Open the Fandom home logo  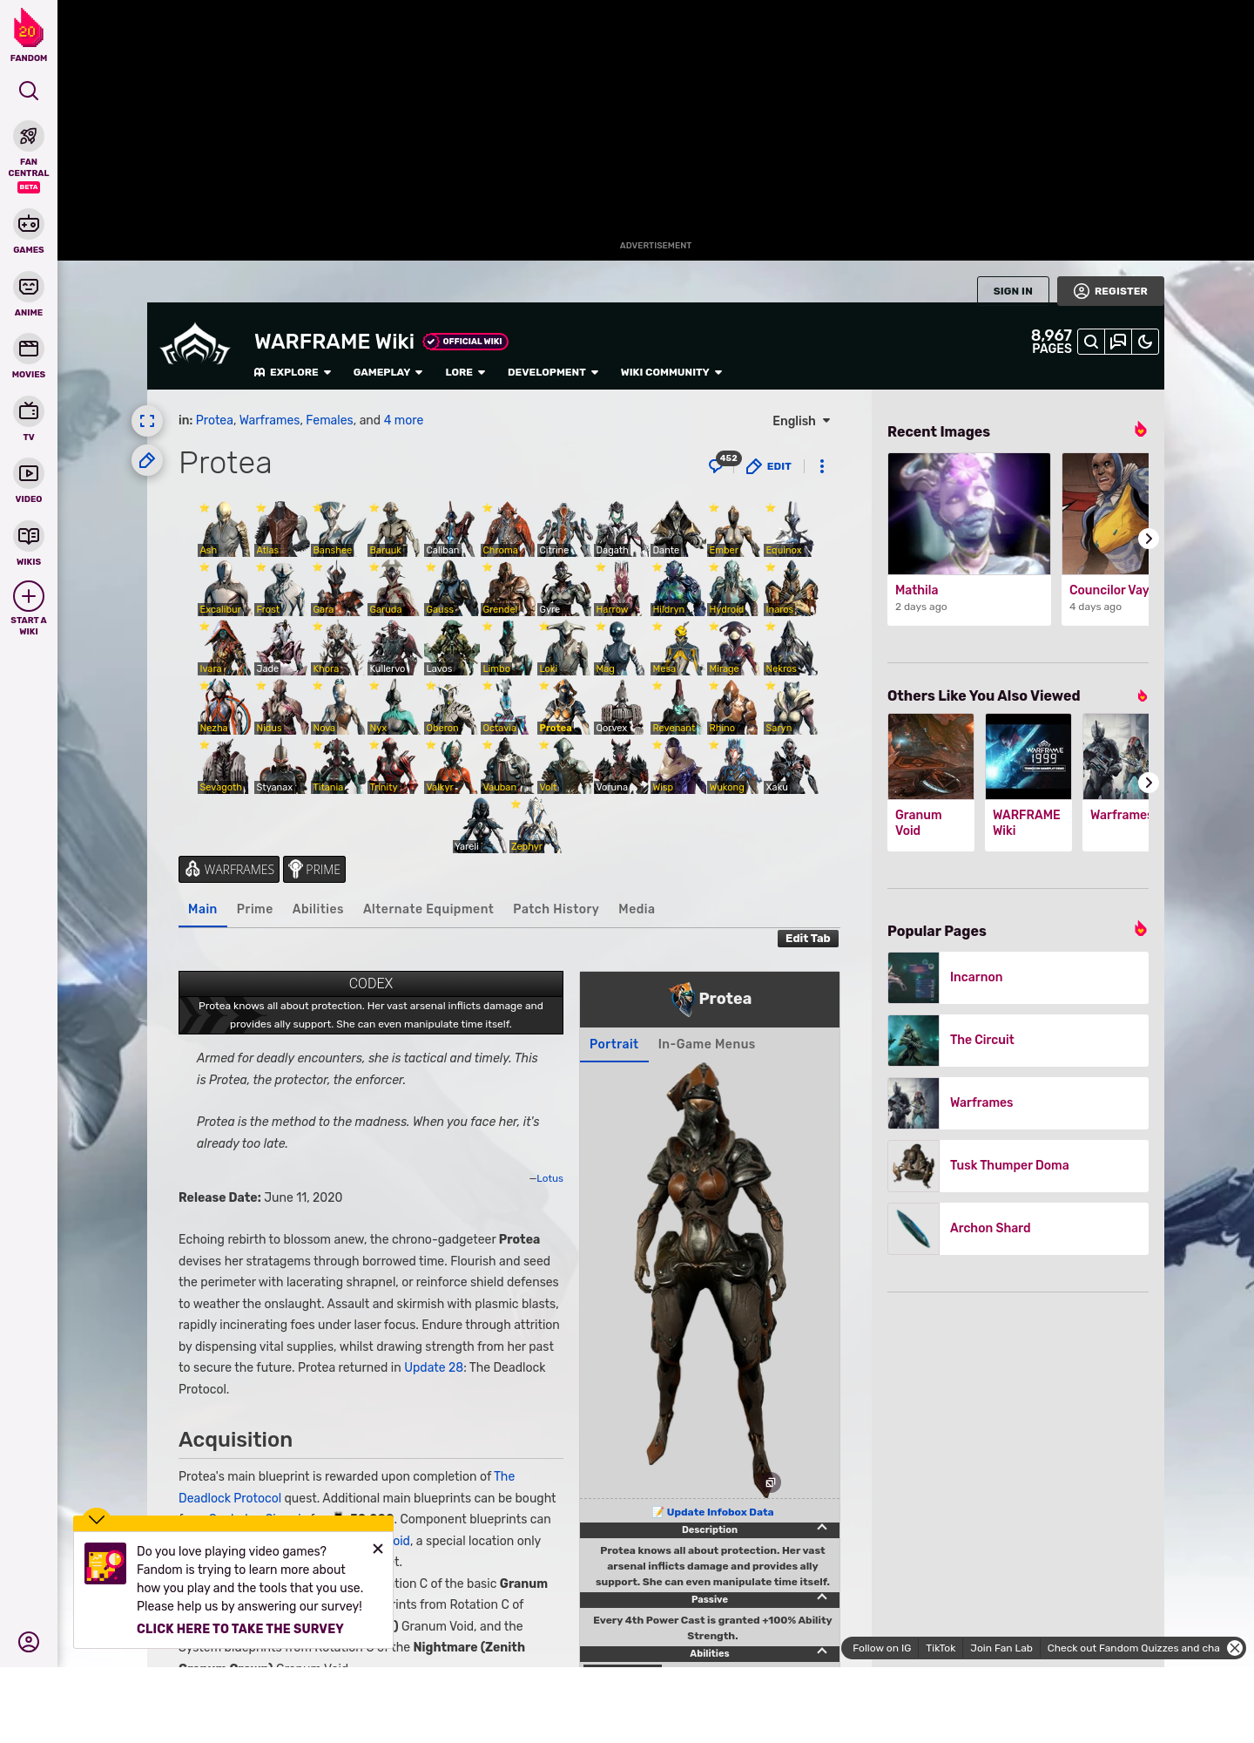(x=29, y=35)
